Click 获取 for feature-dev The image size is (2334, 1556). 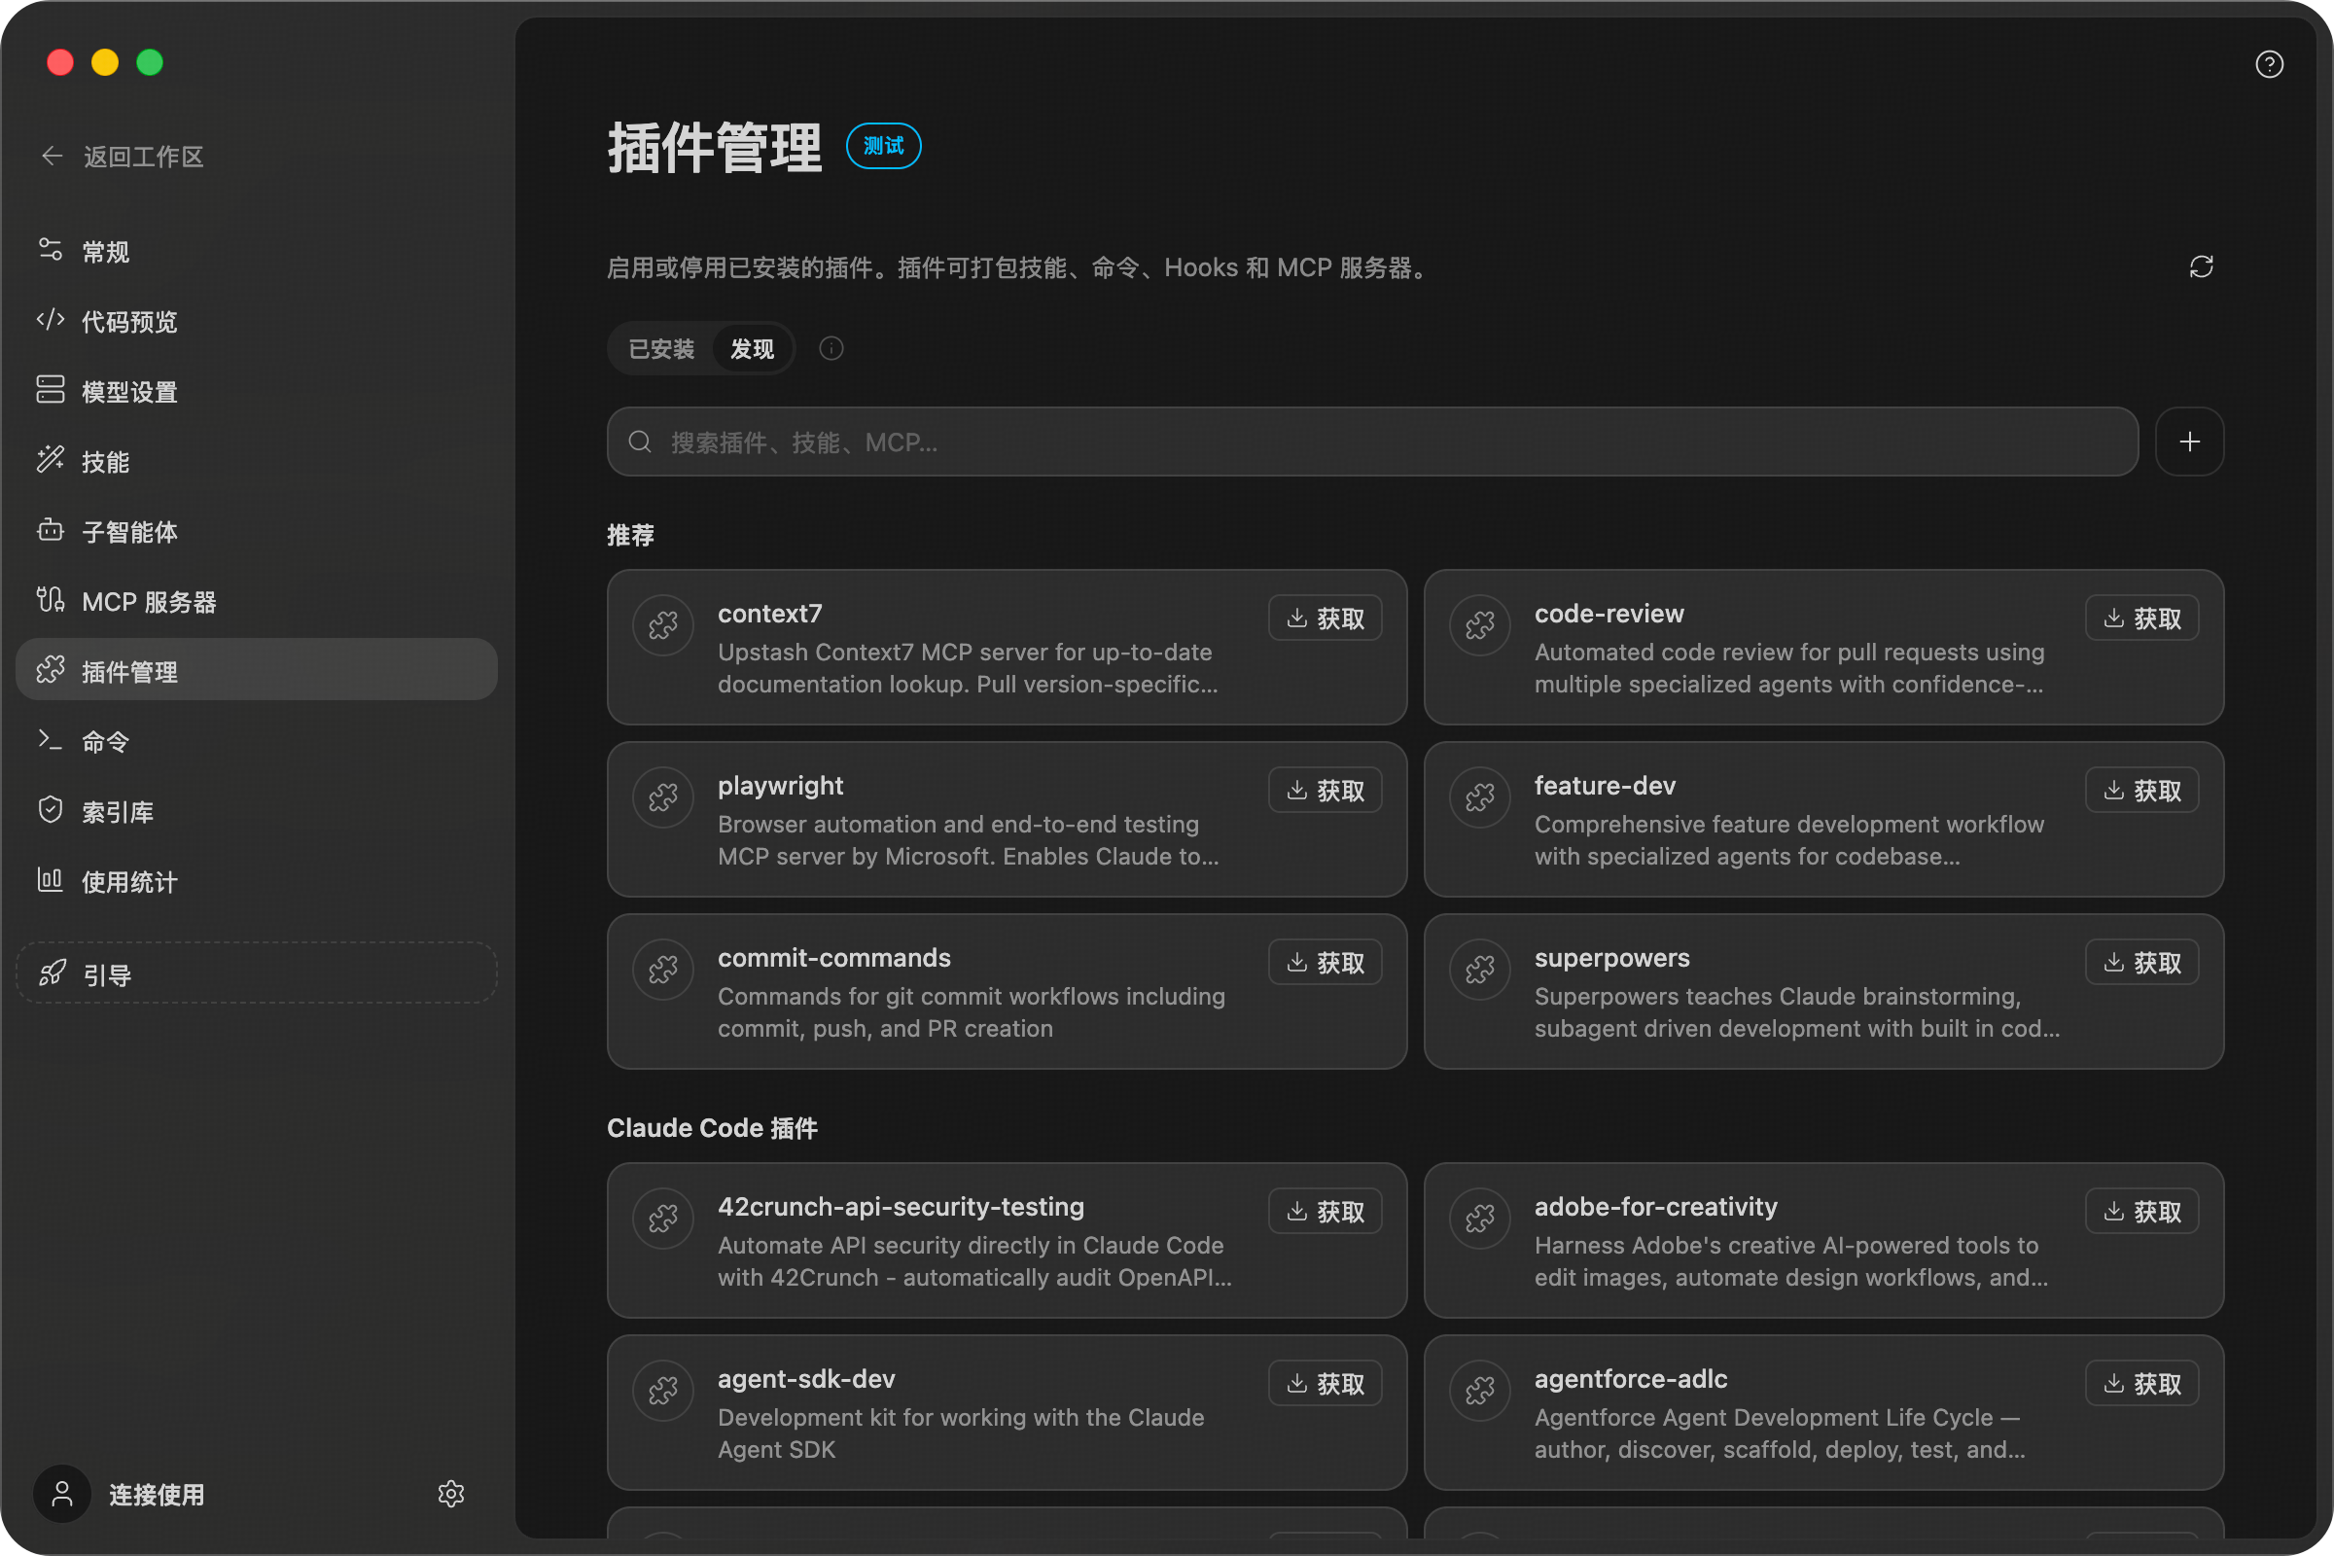(x=2141, y=790)
